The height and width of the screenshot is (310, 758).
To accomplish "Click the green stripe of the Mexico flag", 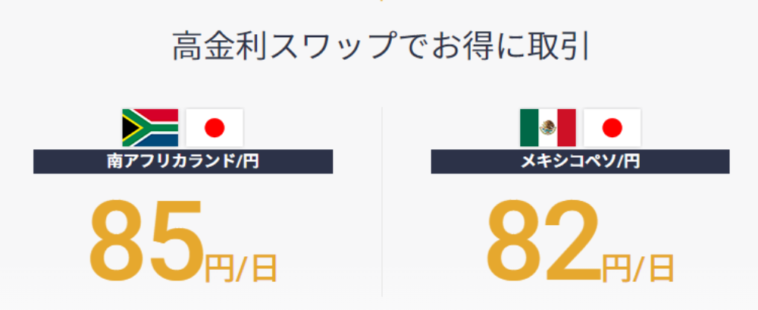I will [529, 127].
